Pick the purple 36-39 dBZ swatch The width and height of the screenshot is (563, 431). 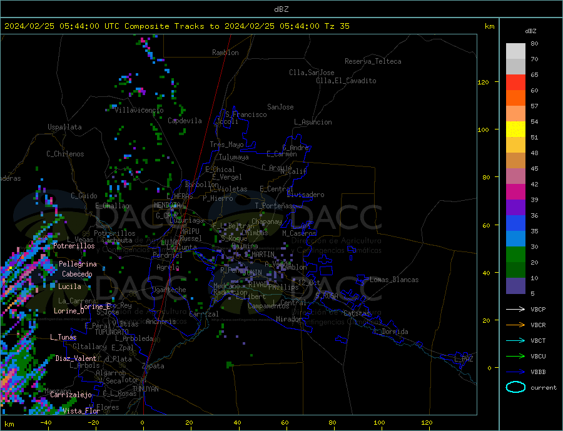pos(515,208)
